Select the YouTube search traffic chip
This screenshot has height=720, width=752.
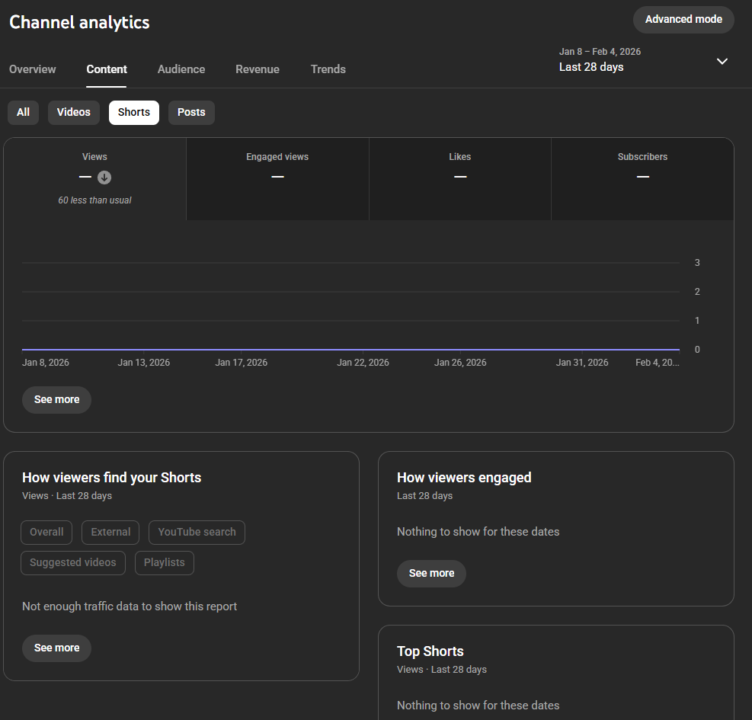197,533
